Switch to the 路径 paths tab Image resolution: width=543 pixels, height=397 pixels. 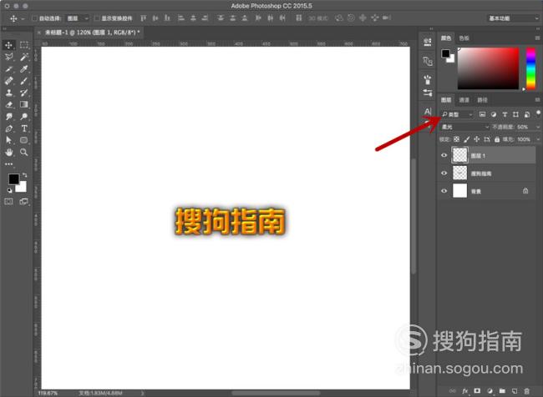pyautogui.click(x=482, y=100)
